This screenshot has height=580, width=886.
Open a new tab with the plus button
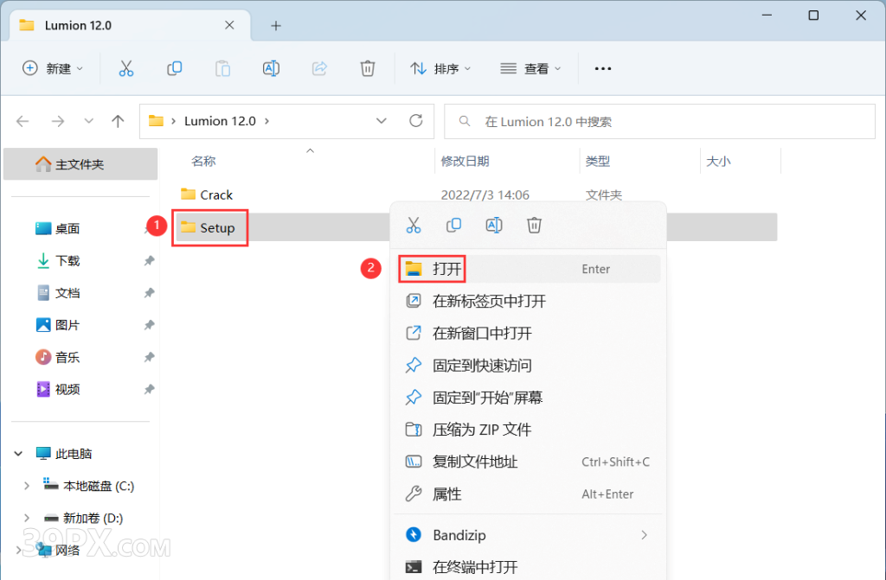click(x=275, y=25)
